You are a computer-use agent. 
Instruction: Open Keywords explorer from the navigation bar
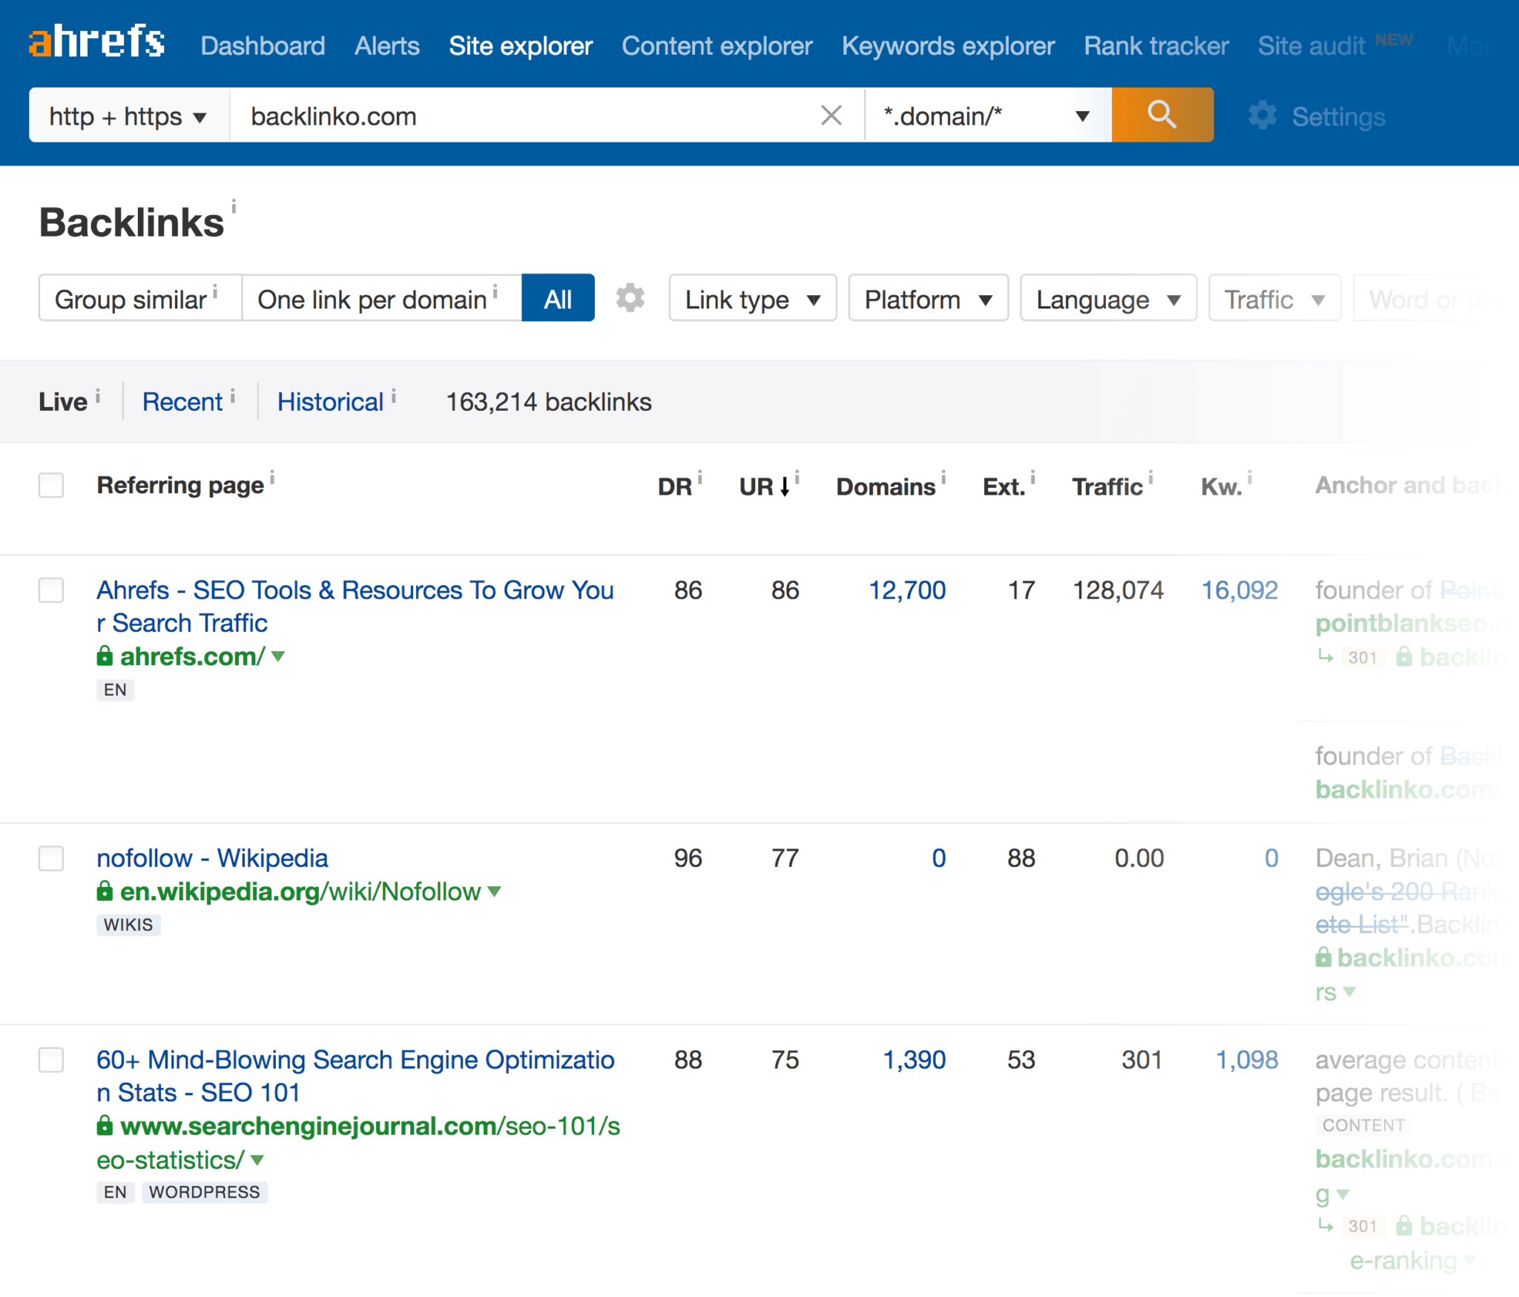[x=949, y=45]
